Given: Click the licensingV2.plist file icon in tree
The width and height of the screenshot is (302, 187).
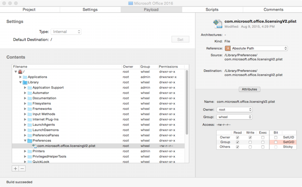Looking at the screenshot, I should tap(34, 146).
